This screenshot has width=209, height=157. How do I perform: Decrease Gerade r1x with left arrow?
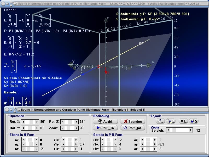(103, 140)
